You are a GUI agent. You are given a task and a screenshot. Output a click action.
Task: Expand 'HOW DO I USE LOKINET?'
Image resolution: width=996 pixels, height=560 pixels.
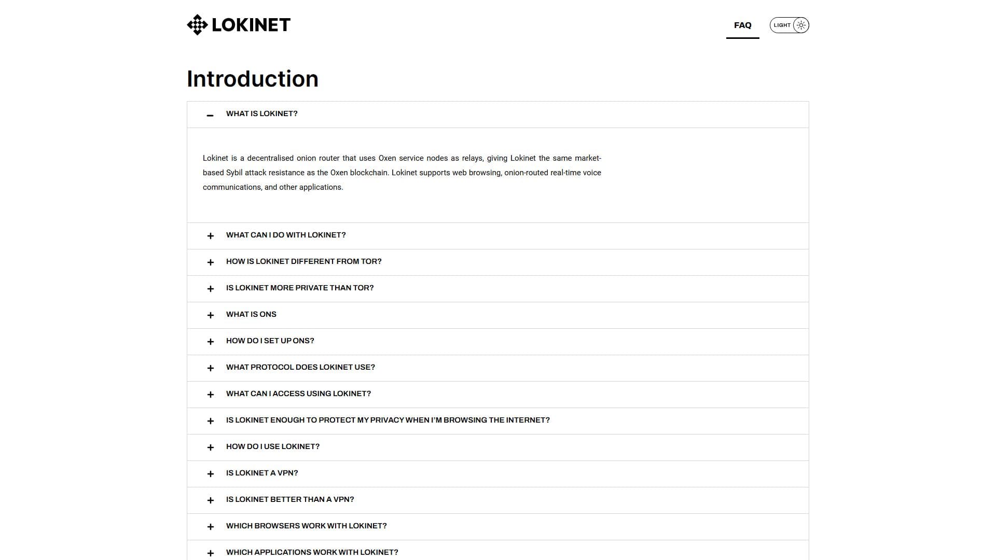[497, 447]
